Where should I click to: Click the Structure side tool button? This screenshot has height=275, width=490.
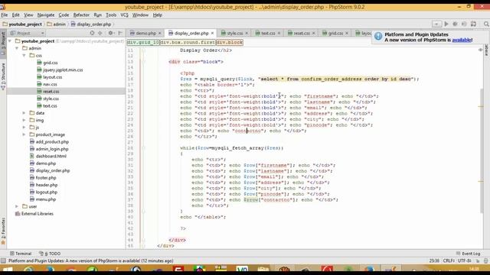[x=3, y=76]
